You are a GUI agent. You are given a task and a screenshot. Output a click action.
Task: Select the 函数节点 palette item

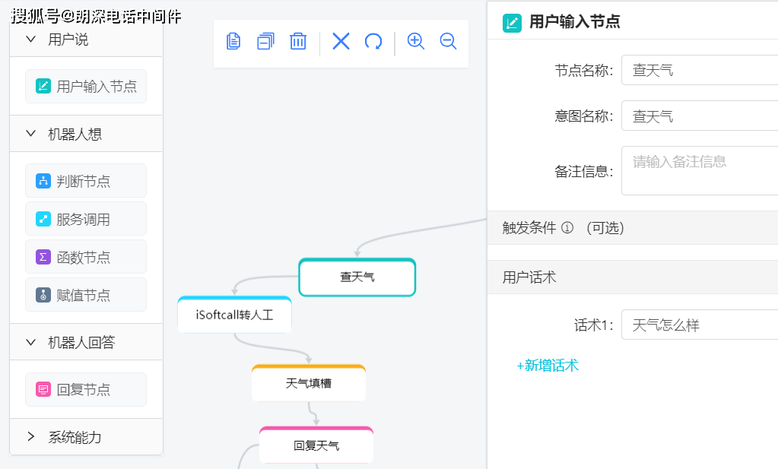[85, 257]
